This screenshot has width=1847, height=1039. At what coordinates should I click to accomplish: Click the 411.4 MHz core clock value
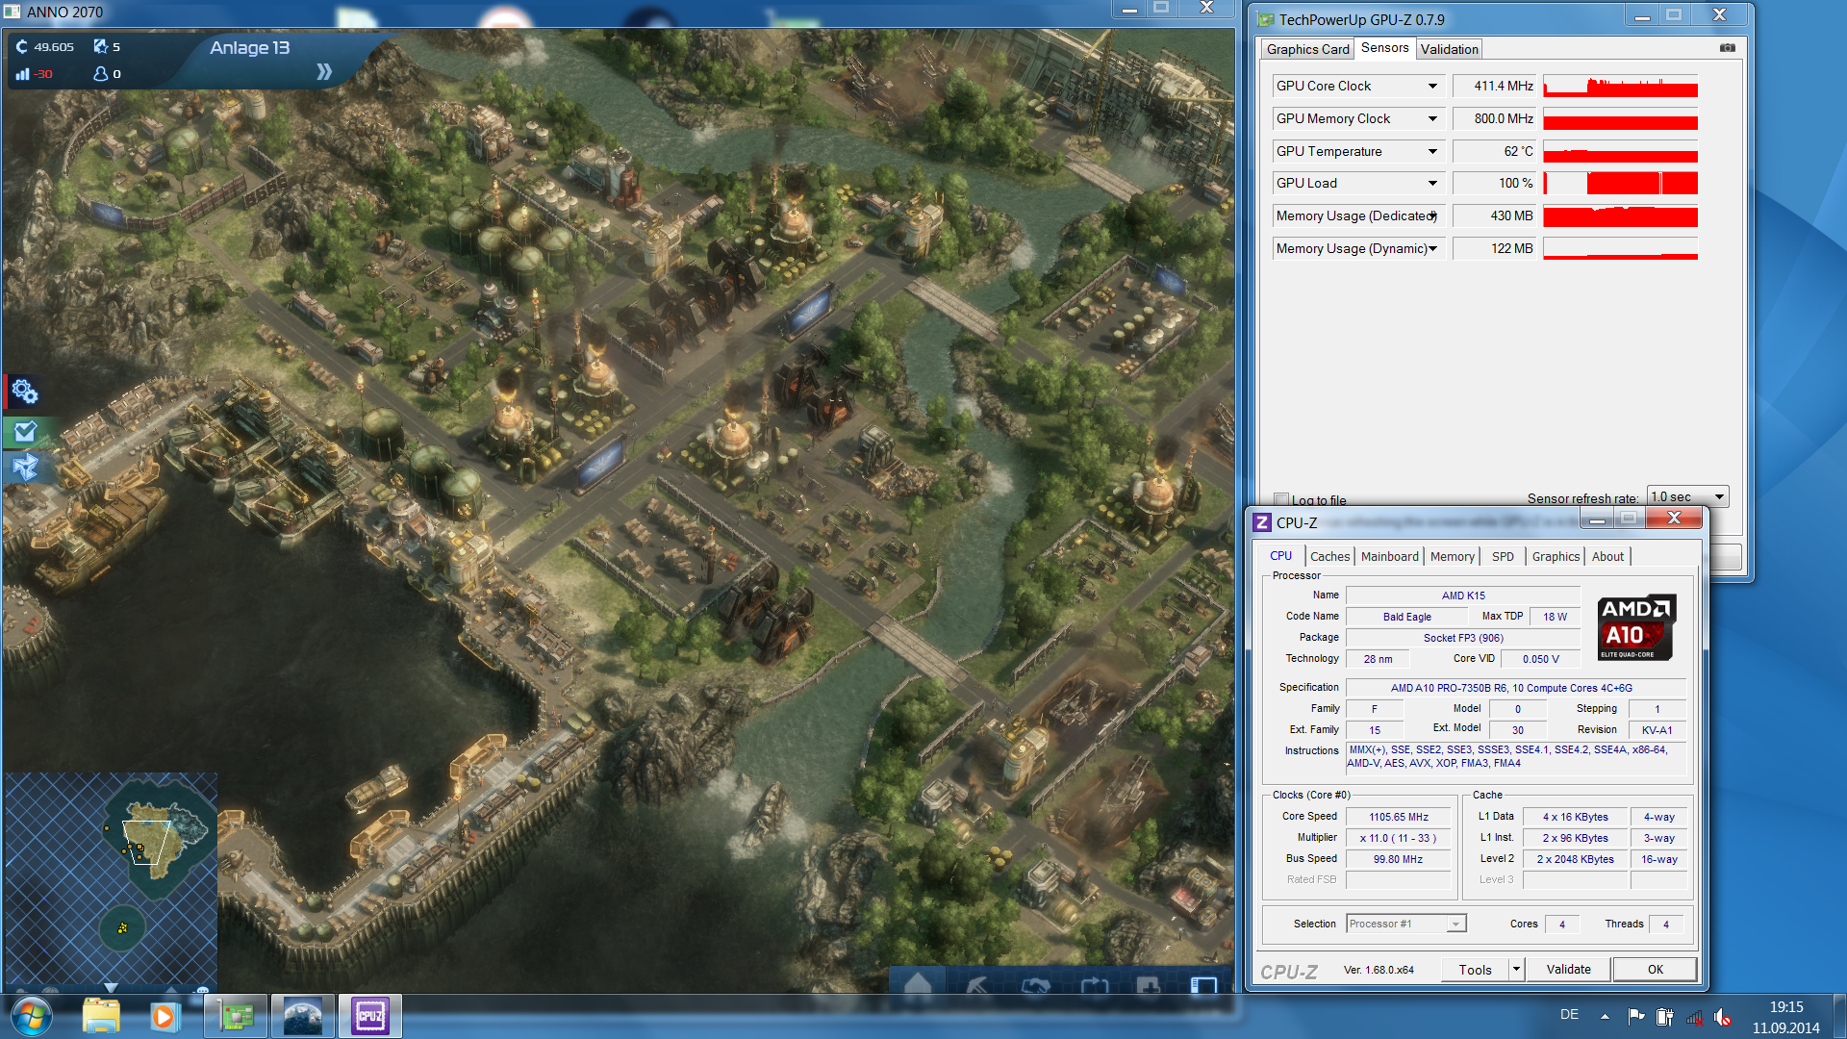tap(1495, 87)
